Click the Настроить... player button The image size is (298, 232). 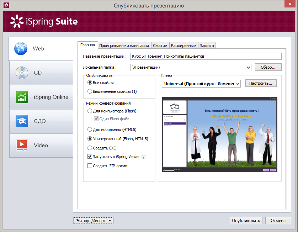tap(261, 83)
